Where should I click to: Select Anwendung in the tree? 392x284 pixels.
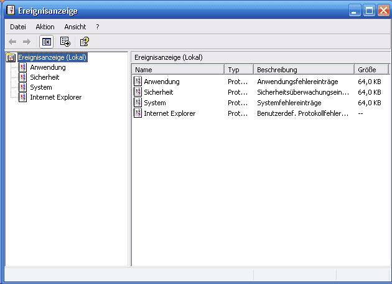tap(48, 67)
